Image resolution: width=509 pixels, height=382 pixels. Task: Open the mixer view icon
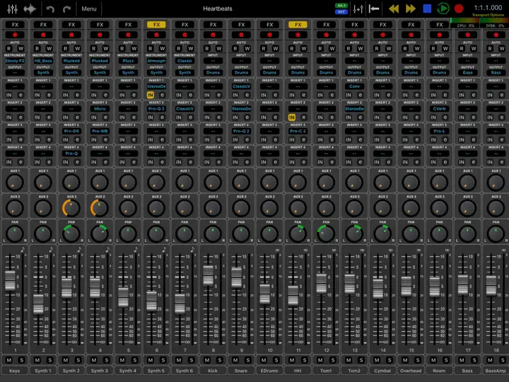[12, 8]
